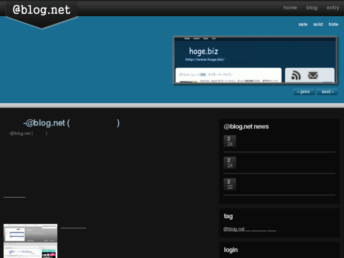Open the second 2/24 news date badge
Viewport: 344px width, 258px height.
[229, 163]
